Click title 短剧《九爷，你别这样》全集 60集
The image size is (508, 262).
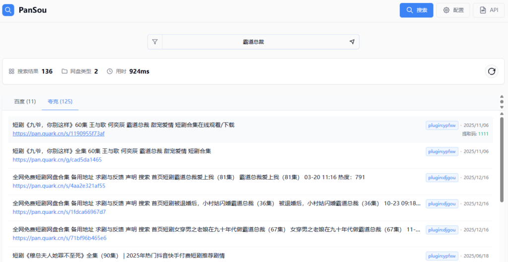(x=112, y=151)
